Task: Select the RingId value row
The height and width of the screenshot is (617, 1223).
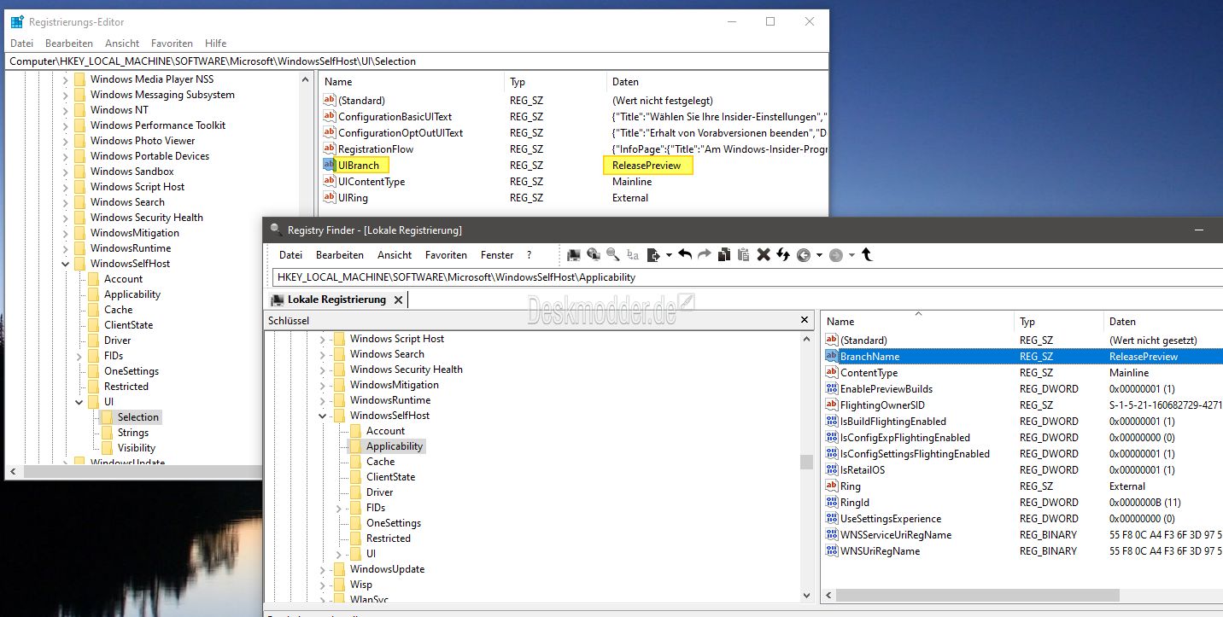Action: pos(1022,502)
